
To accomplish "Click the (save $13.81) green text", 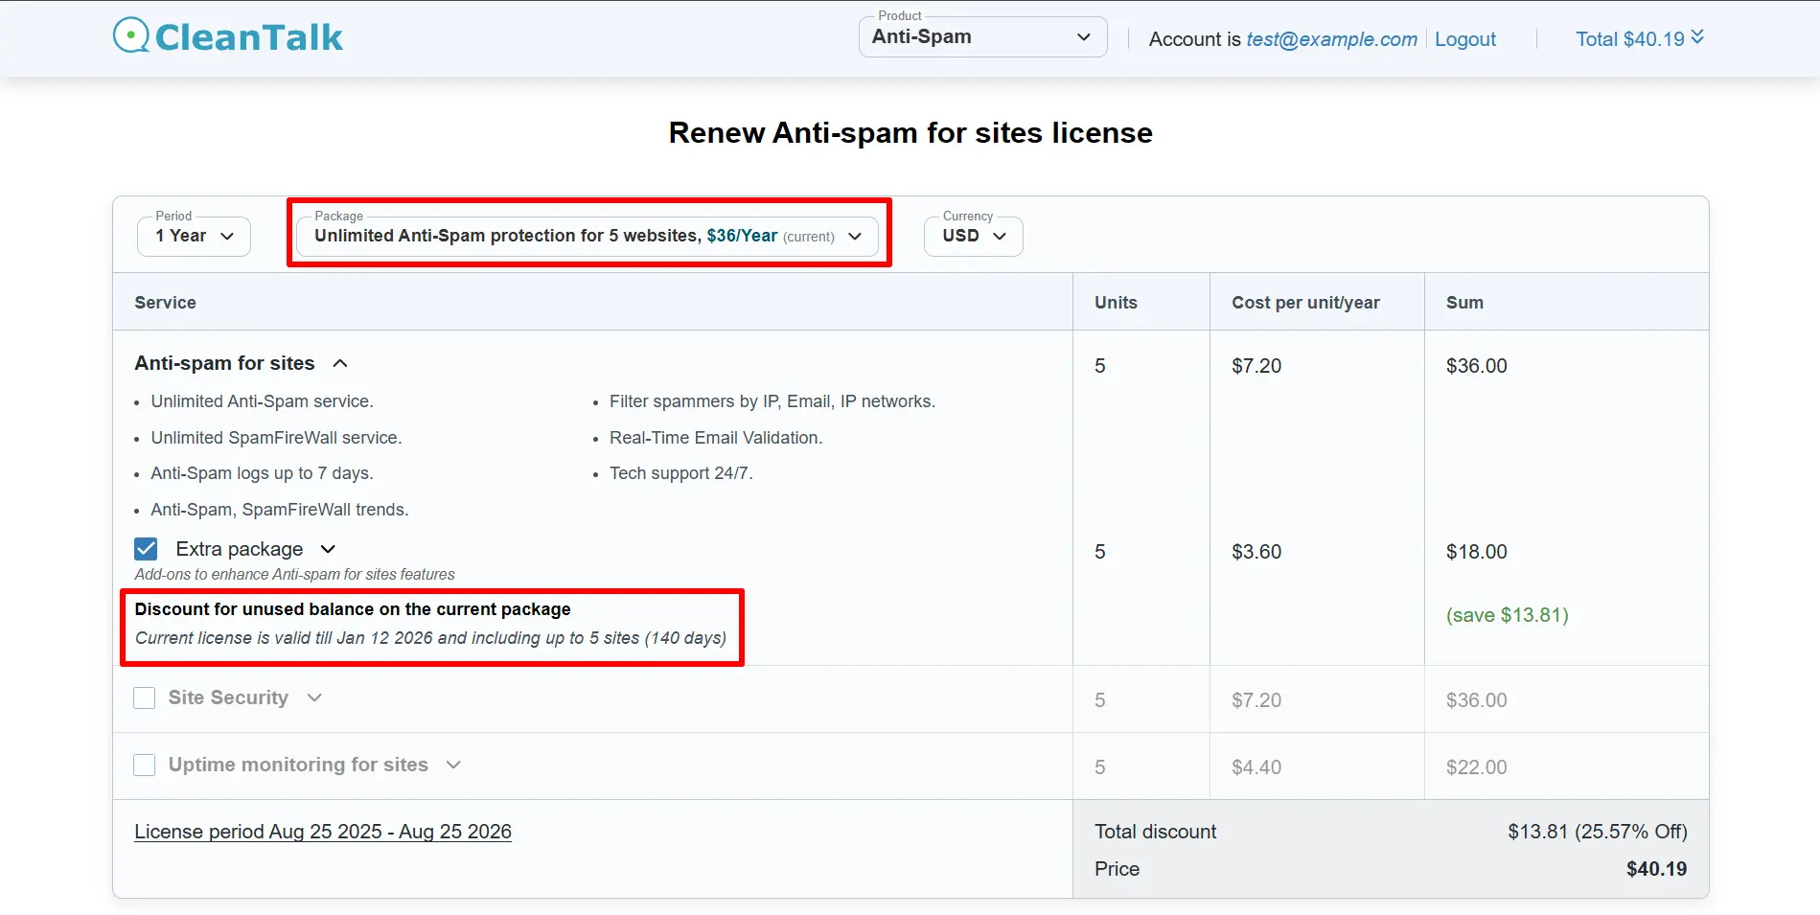I will click(1507, 615).
